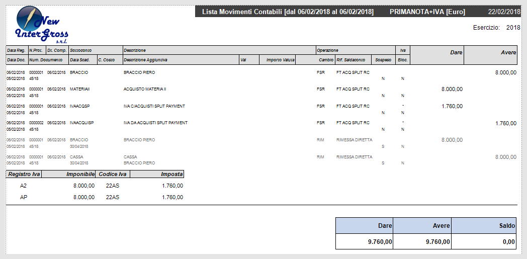Click the 'Codice Iva' header
Screen dimensions: 527x259
pyautogui.click(x=113, y=175)
